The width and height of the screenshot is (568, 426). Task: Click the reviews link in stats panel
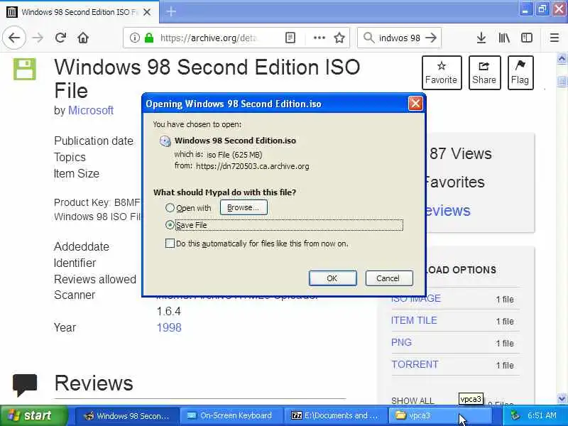click(x=447, y=210)
